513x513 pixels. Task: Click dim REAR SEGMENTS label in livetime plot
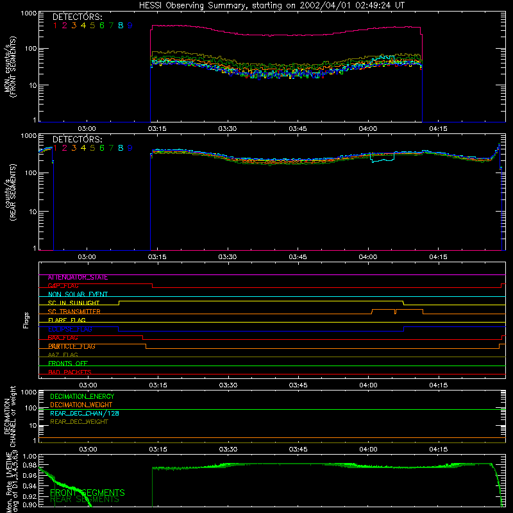pyautogui.click(x=85, y=500)
